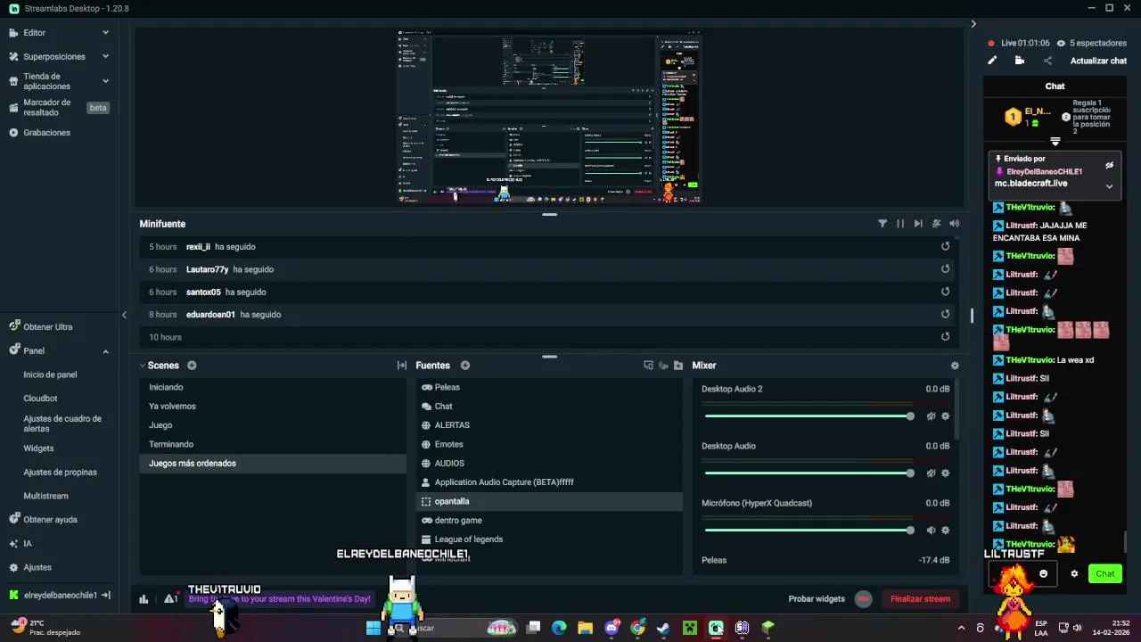Select the League of legends source

[x=549, y=539]
